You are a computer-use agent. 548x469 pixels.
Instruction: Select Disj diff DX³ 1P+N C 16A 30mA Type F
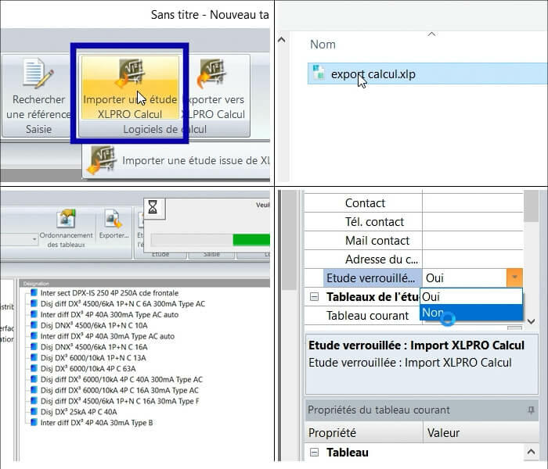pos(120,401)
